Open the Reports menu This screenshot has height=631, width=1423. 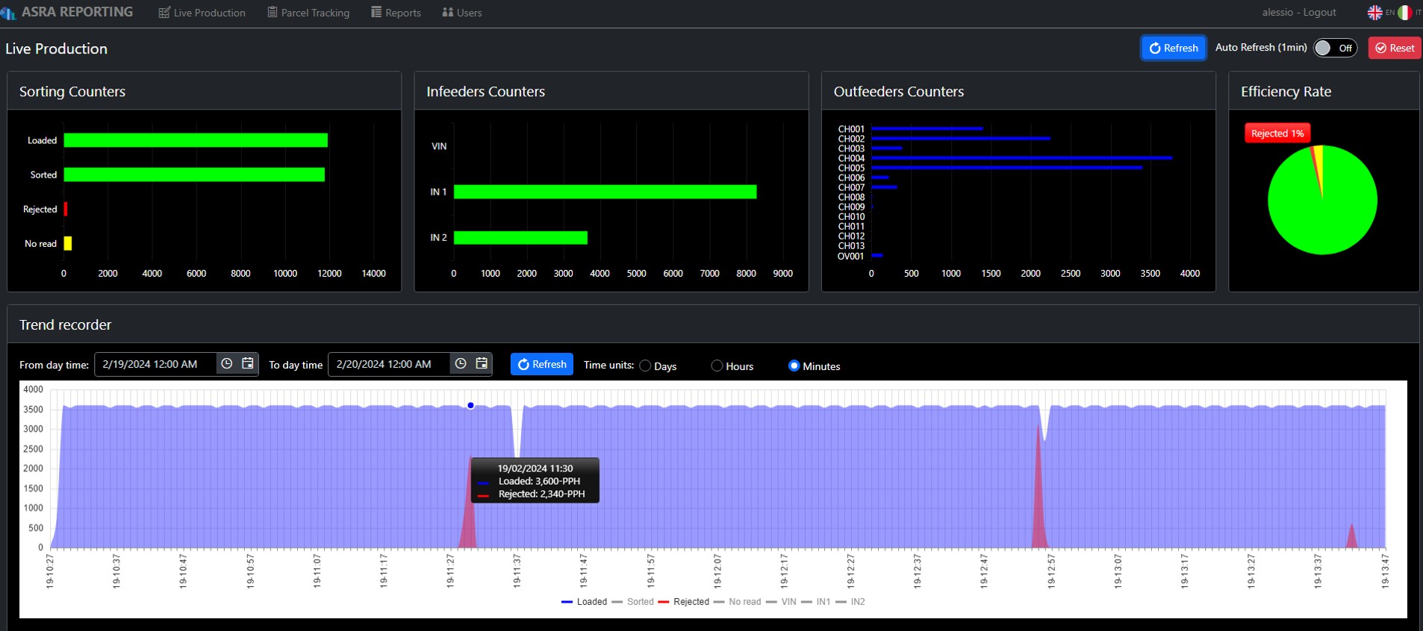(x=396, y=13)
